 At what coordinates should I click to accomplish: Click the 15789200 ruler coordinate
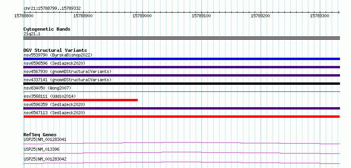[x=260, y=16]
